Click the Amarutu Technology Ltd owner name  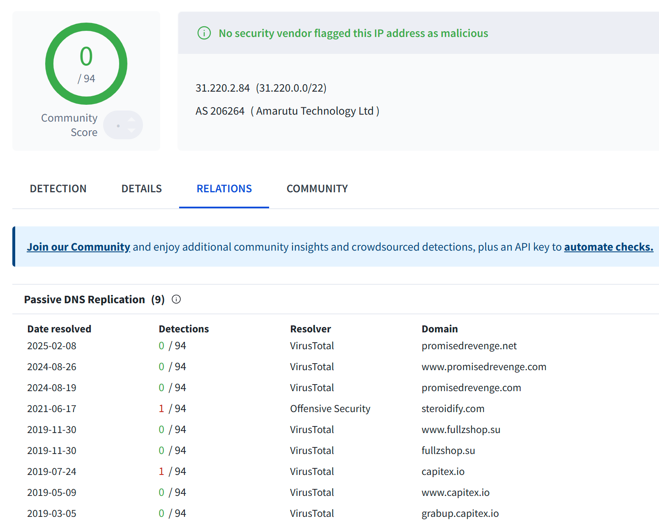point(315,111)
